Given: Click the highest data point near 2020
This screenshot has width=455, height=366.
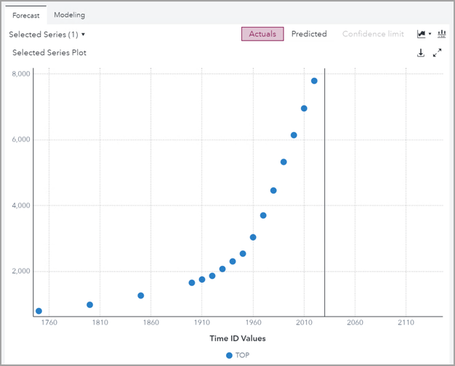Looking at the screenshot, I should pyautogui.click(x=314, y=81).
